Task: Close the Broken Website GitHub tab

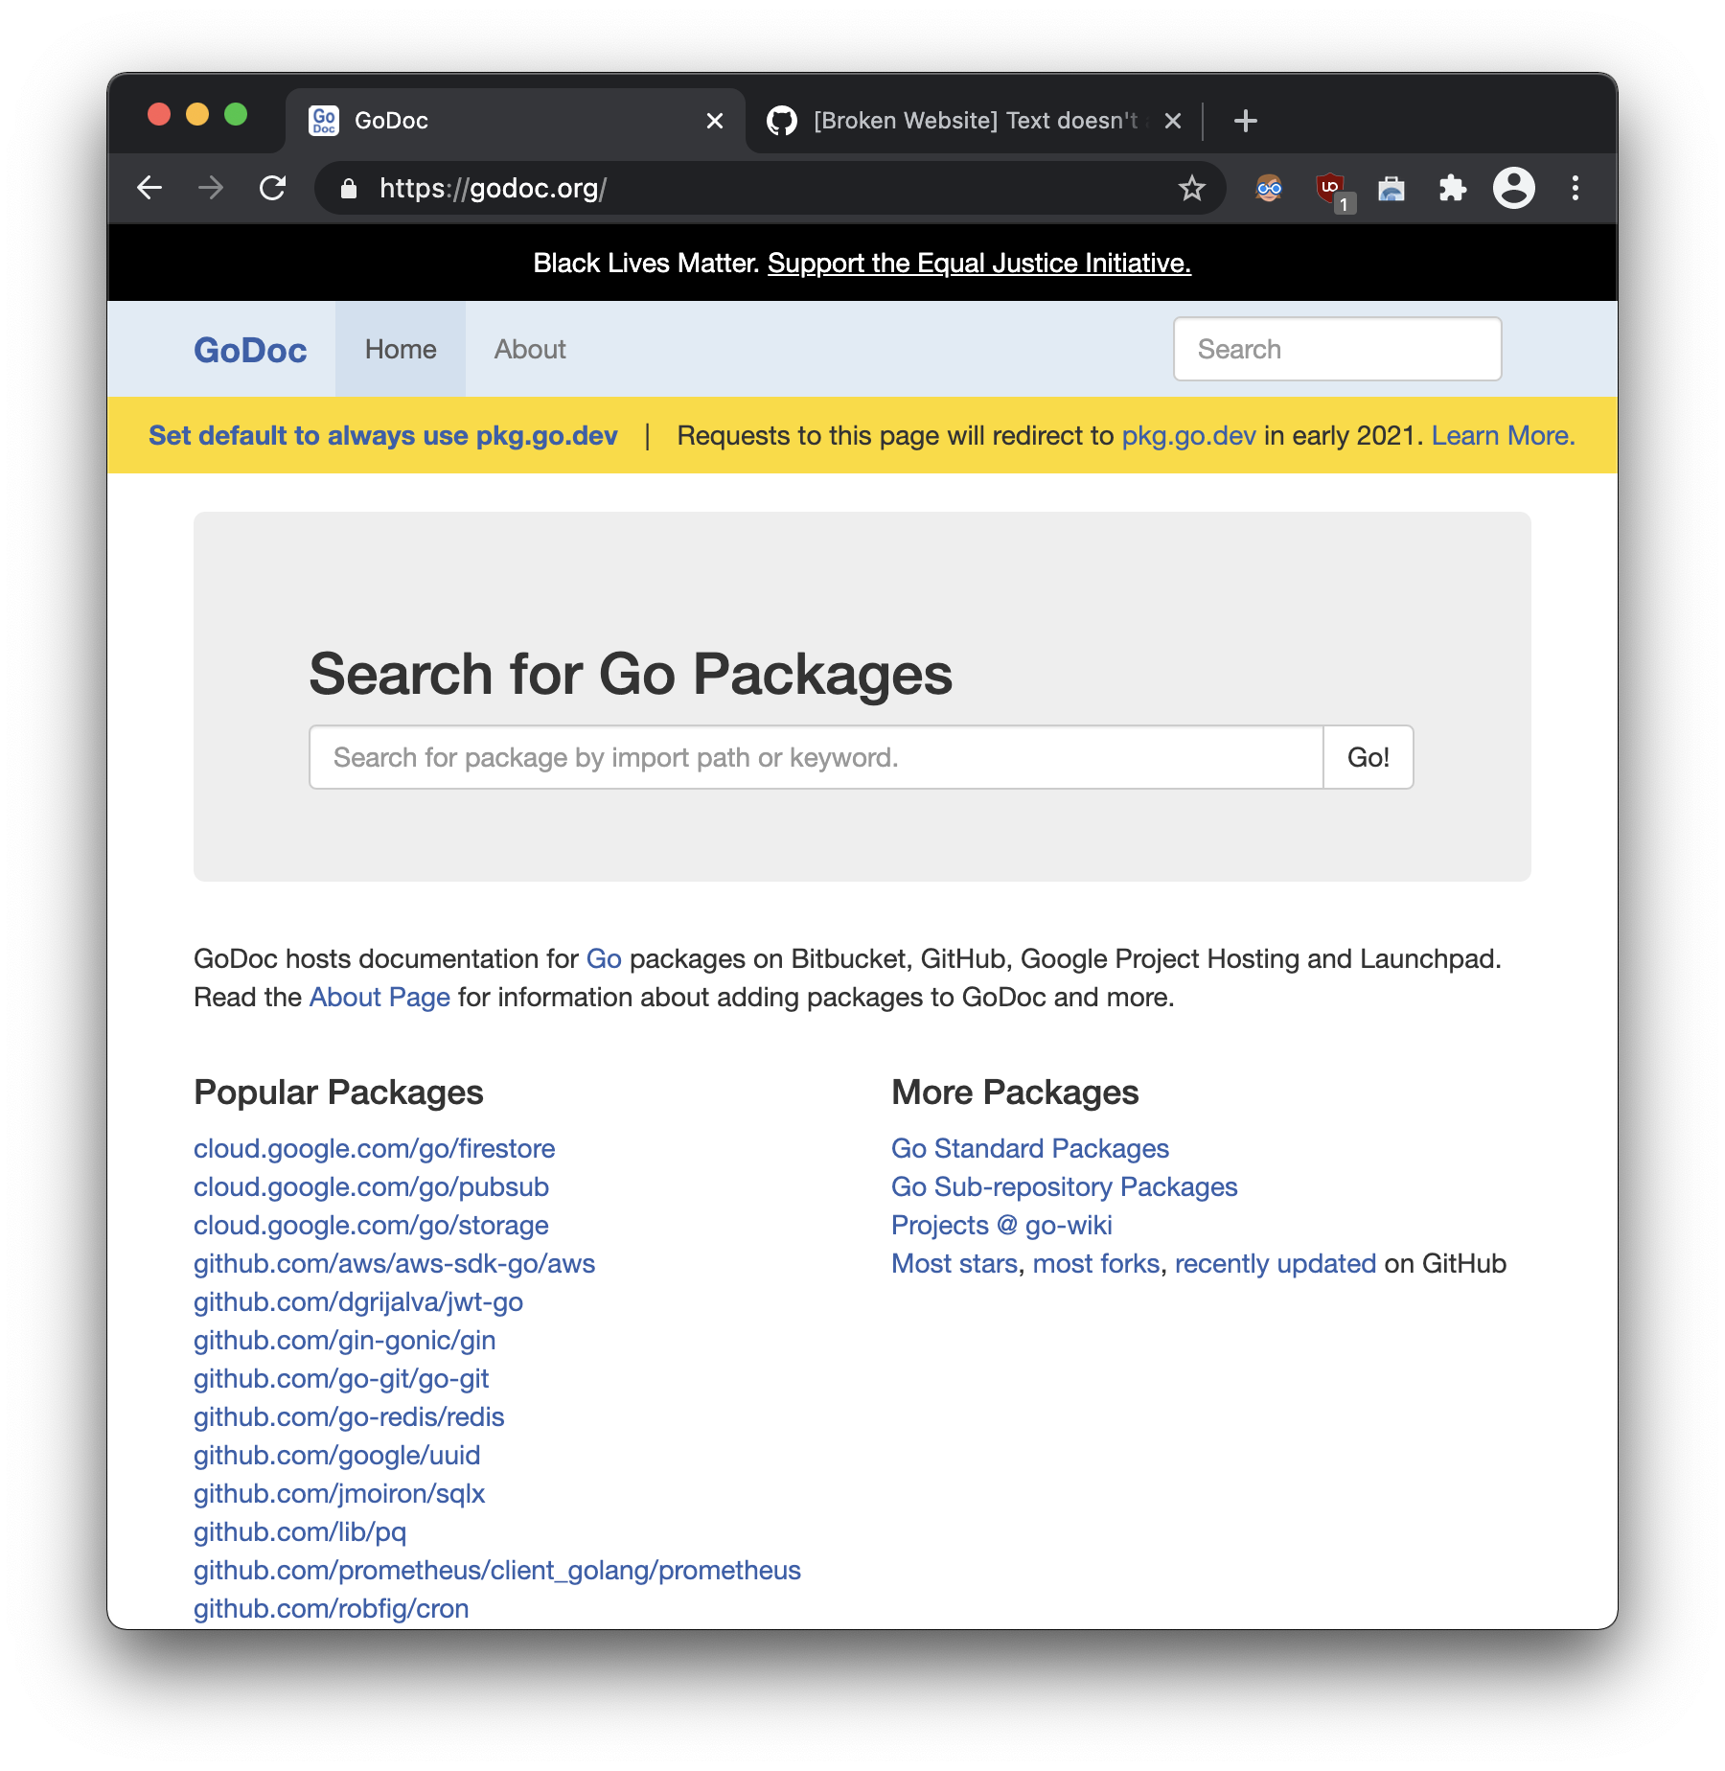Action: [1173, 121]
